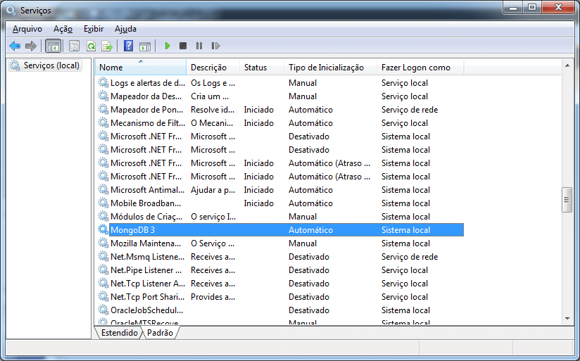580x361 pixels.
Task: Switch to the Estendido tab
Action: click(x=120, y=333)
